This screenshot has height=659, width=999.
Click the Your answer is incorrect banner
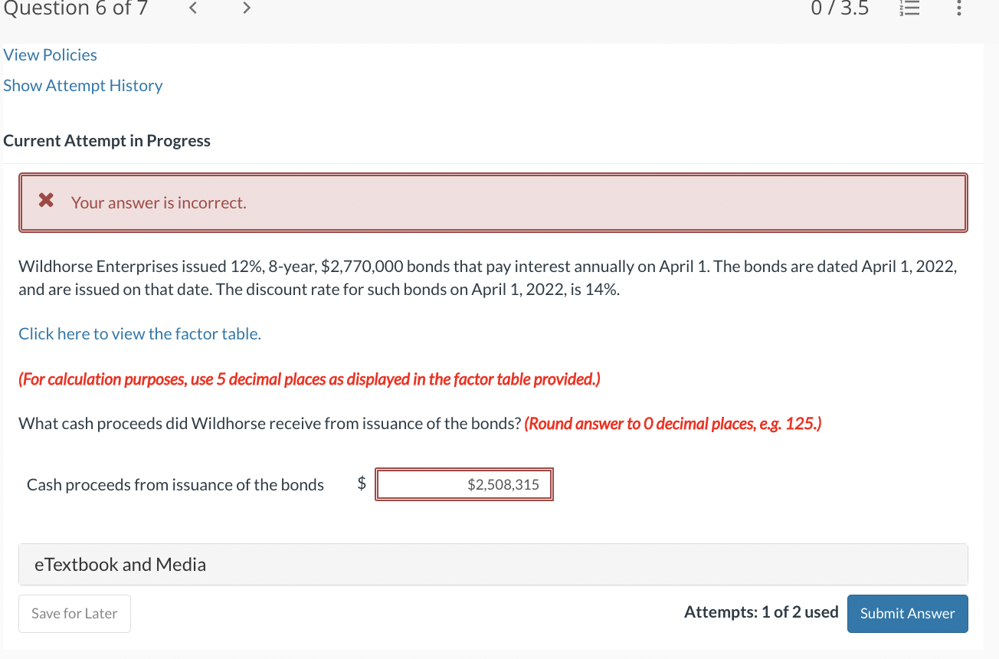159,202
